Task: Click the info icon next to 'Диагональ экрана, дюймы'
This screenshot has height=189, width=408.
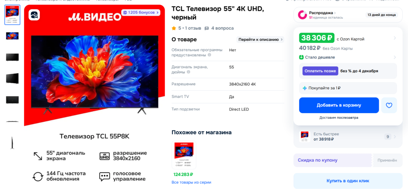Action: (x=189, y=72)
